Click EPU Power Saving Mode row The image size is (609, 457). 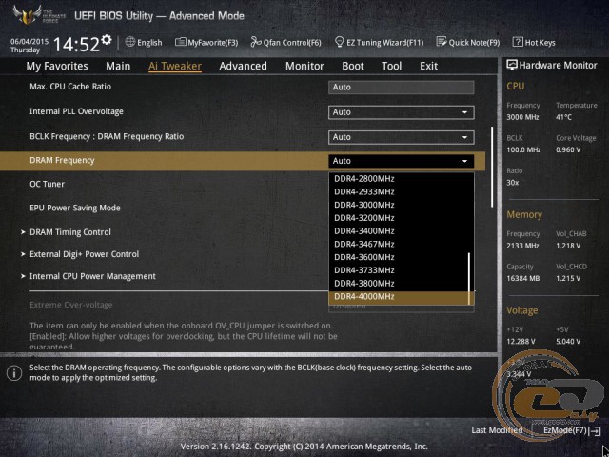[x=75, y=208]
